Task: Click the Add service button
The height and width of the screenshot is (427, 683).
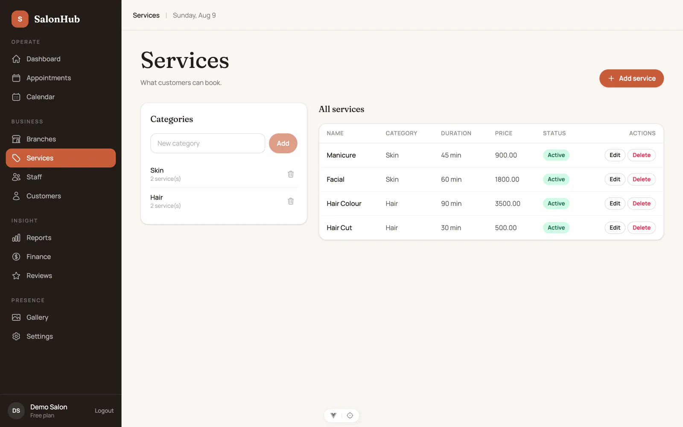Action: pos(631,79)
